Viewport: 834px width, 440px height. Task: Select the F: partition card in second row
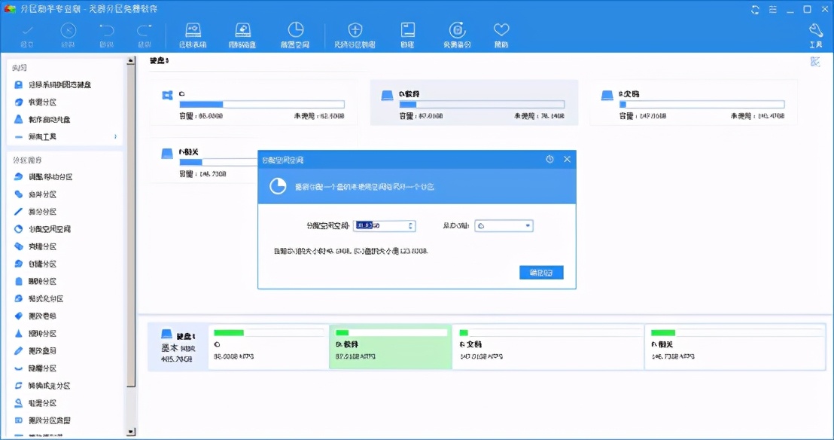pos(204,162)
